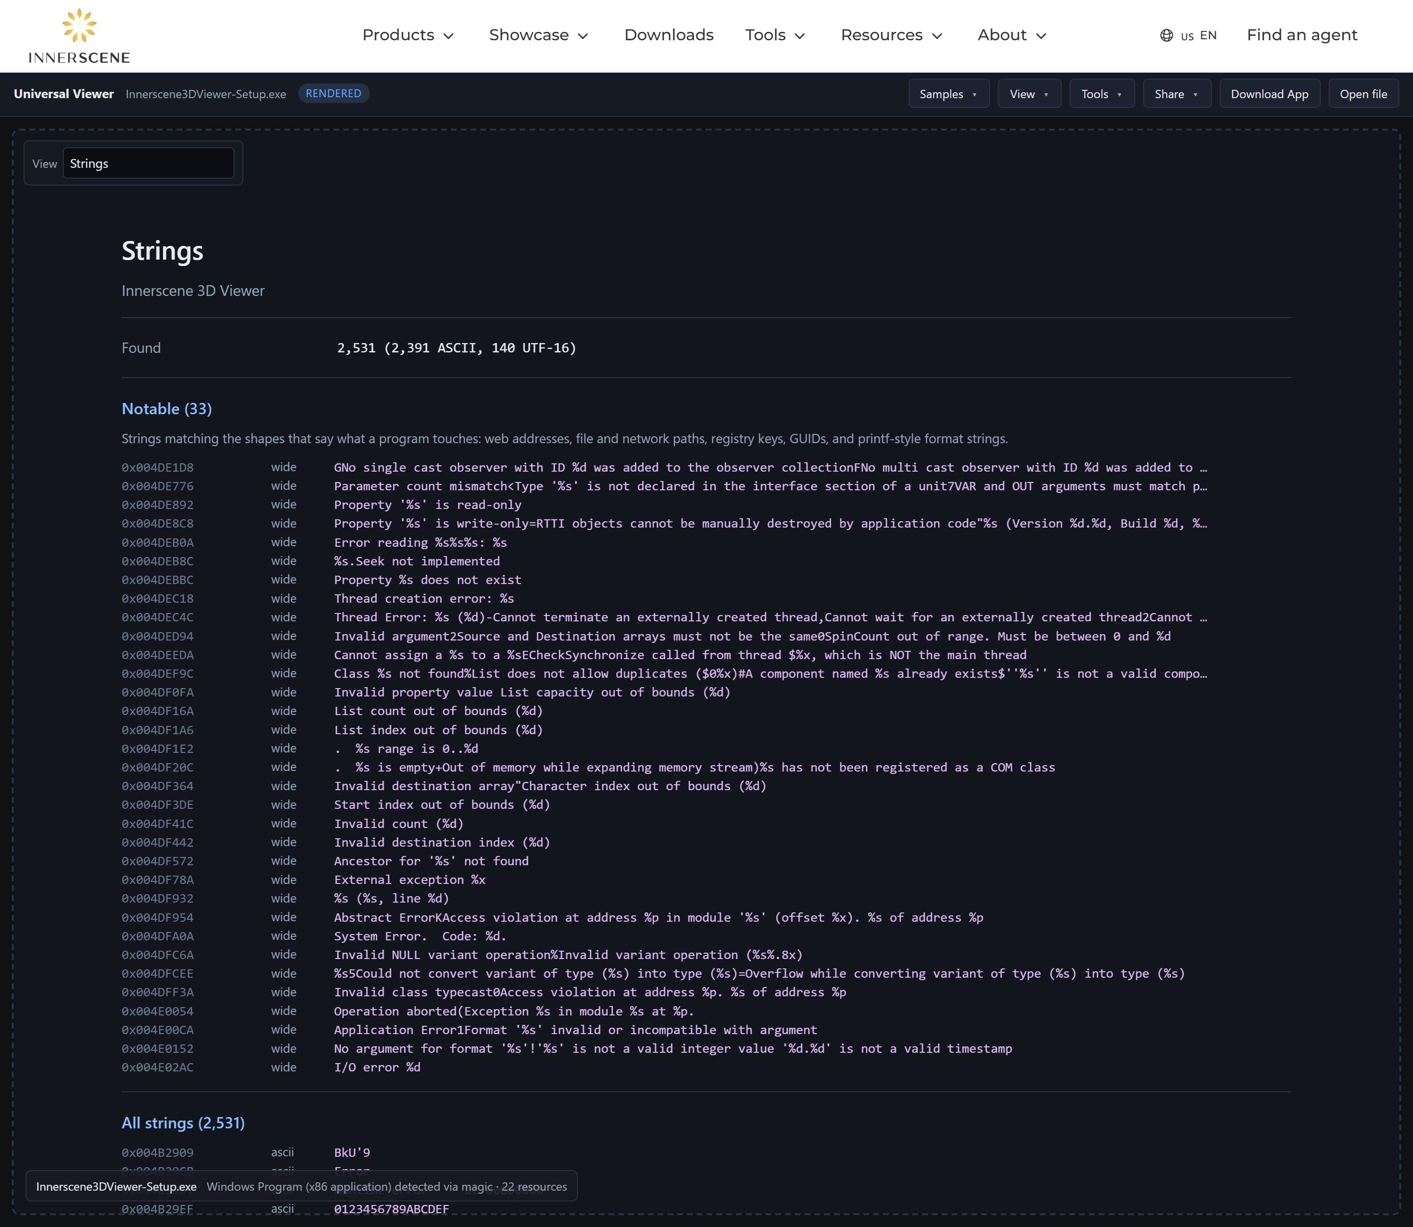Open the Share dropdown
This screenshot has height=1227, width=1413.
(1177, 94)
